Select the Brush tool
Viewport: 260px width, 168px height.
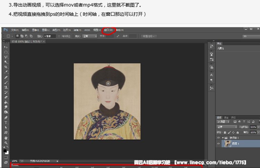pos(6,82)
